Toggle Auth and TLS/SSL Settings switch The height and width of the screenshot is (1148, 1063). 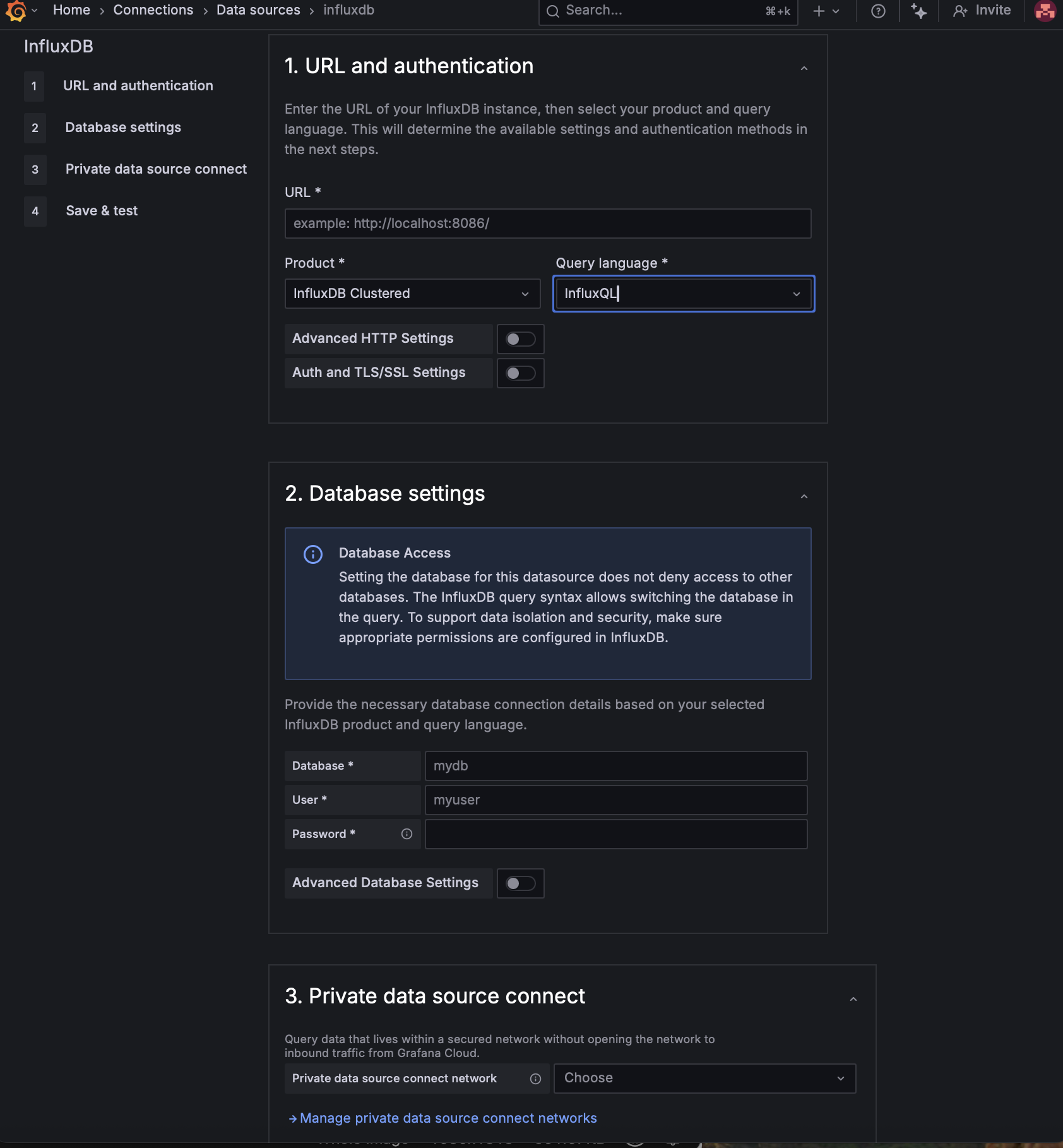(521, 373)
